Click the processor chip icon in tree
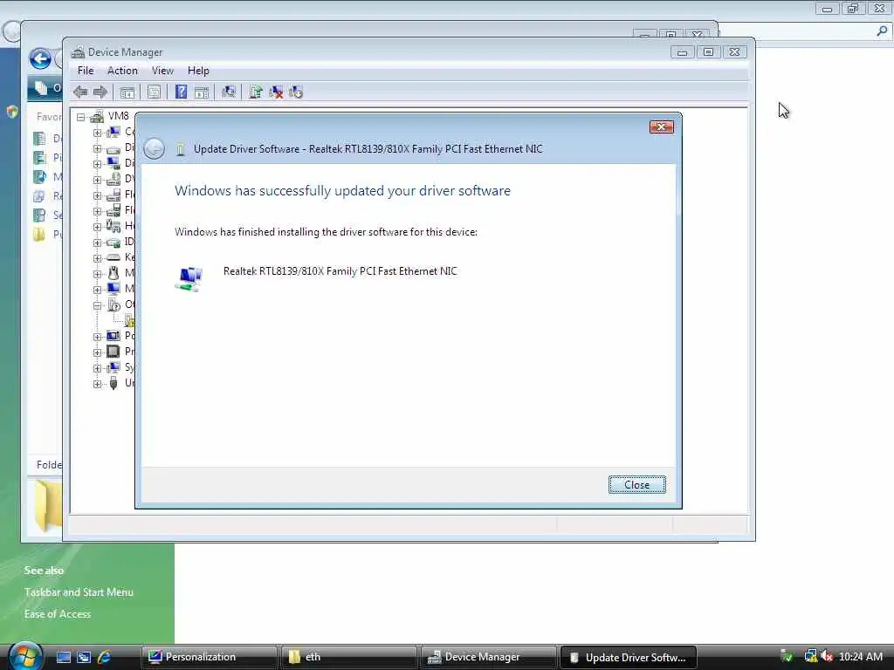Viewport: 894px width, 670px height. pyautogui.click(x=113, y=352)
